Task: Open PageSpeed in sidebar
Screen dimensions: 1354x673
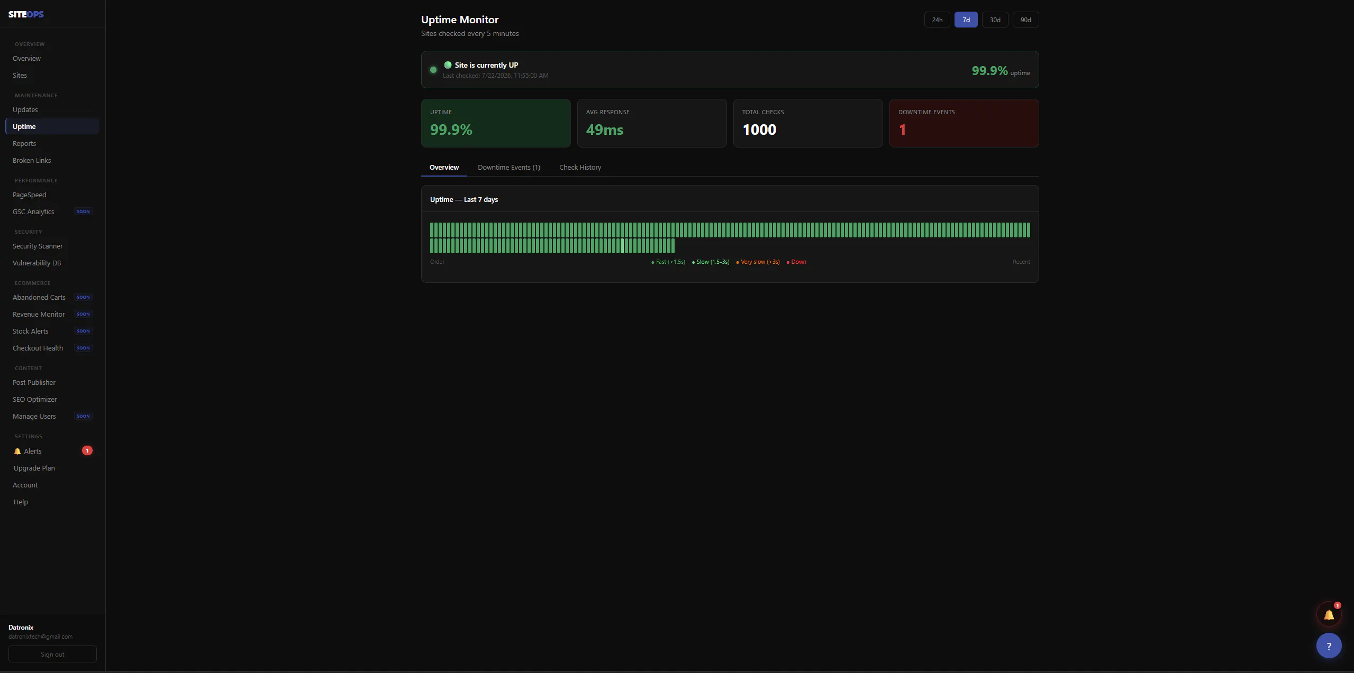Action: pyautogui.click(x=52, y=195)
